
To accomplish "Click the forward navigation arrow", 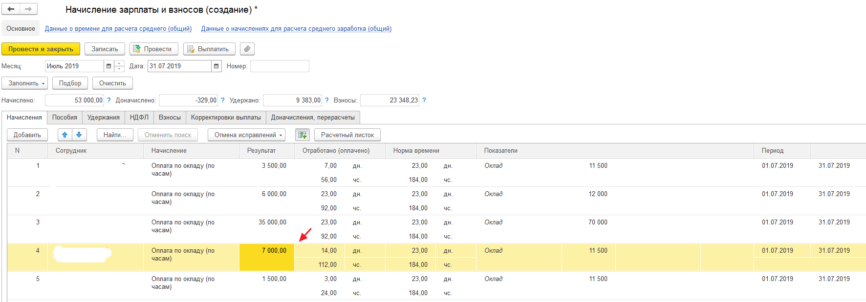I will click(x=28, y=9).
